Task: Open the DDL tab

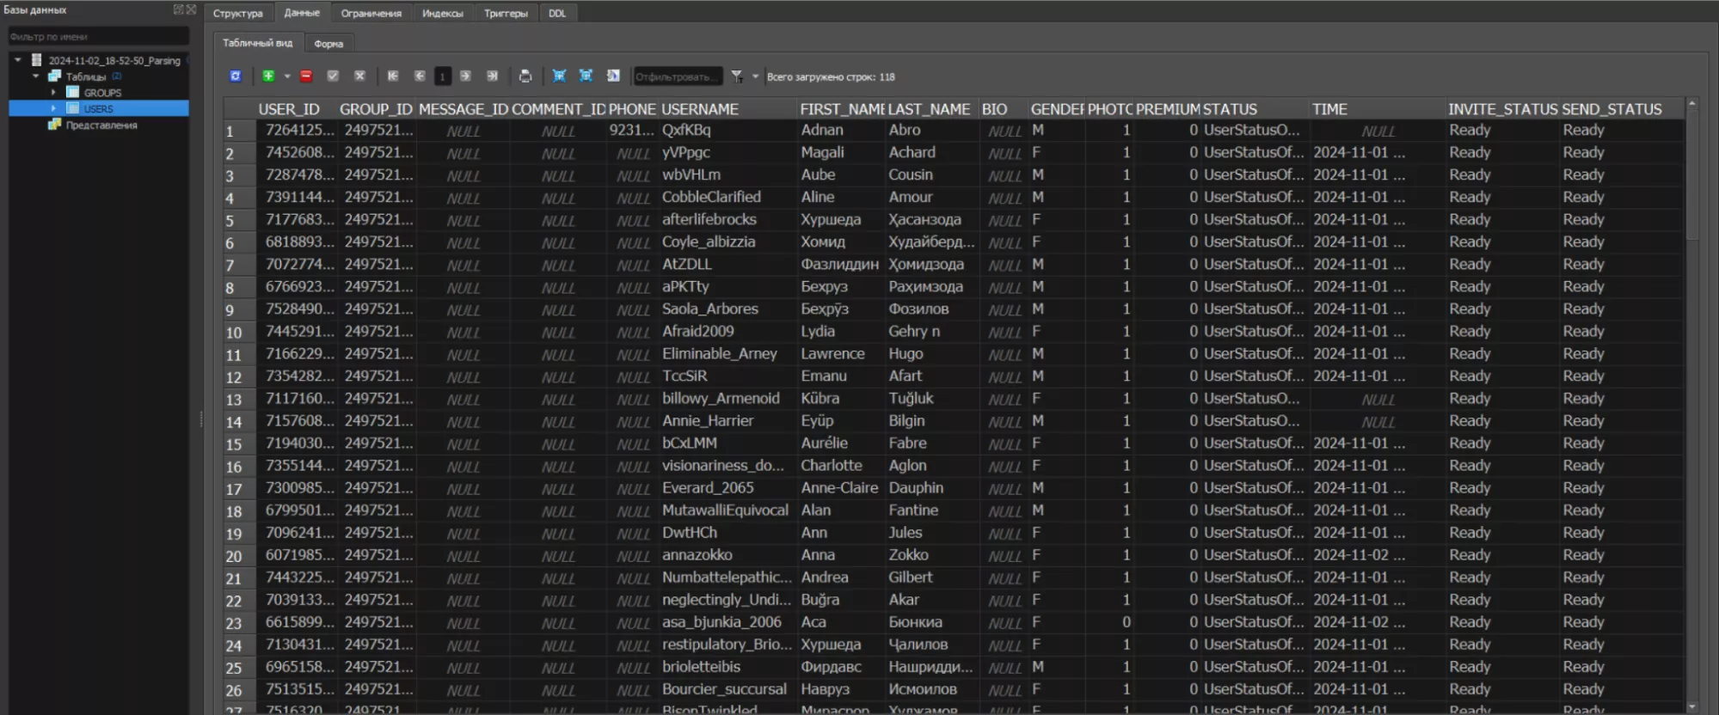Action: (x=557, y=13)
